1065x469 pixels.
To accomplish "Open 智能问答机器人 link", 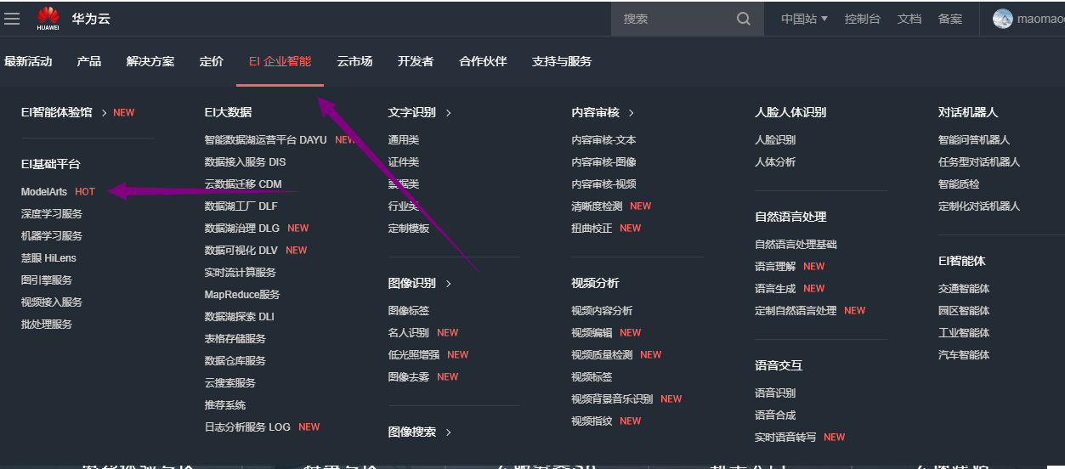I will [x=975, y=139].
